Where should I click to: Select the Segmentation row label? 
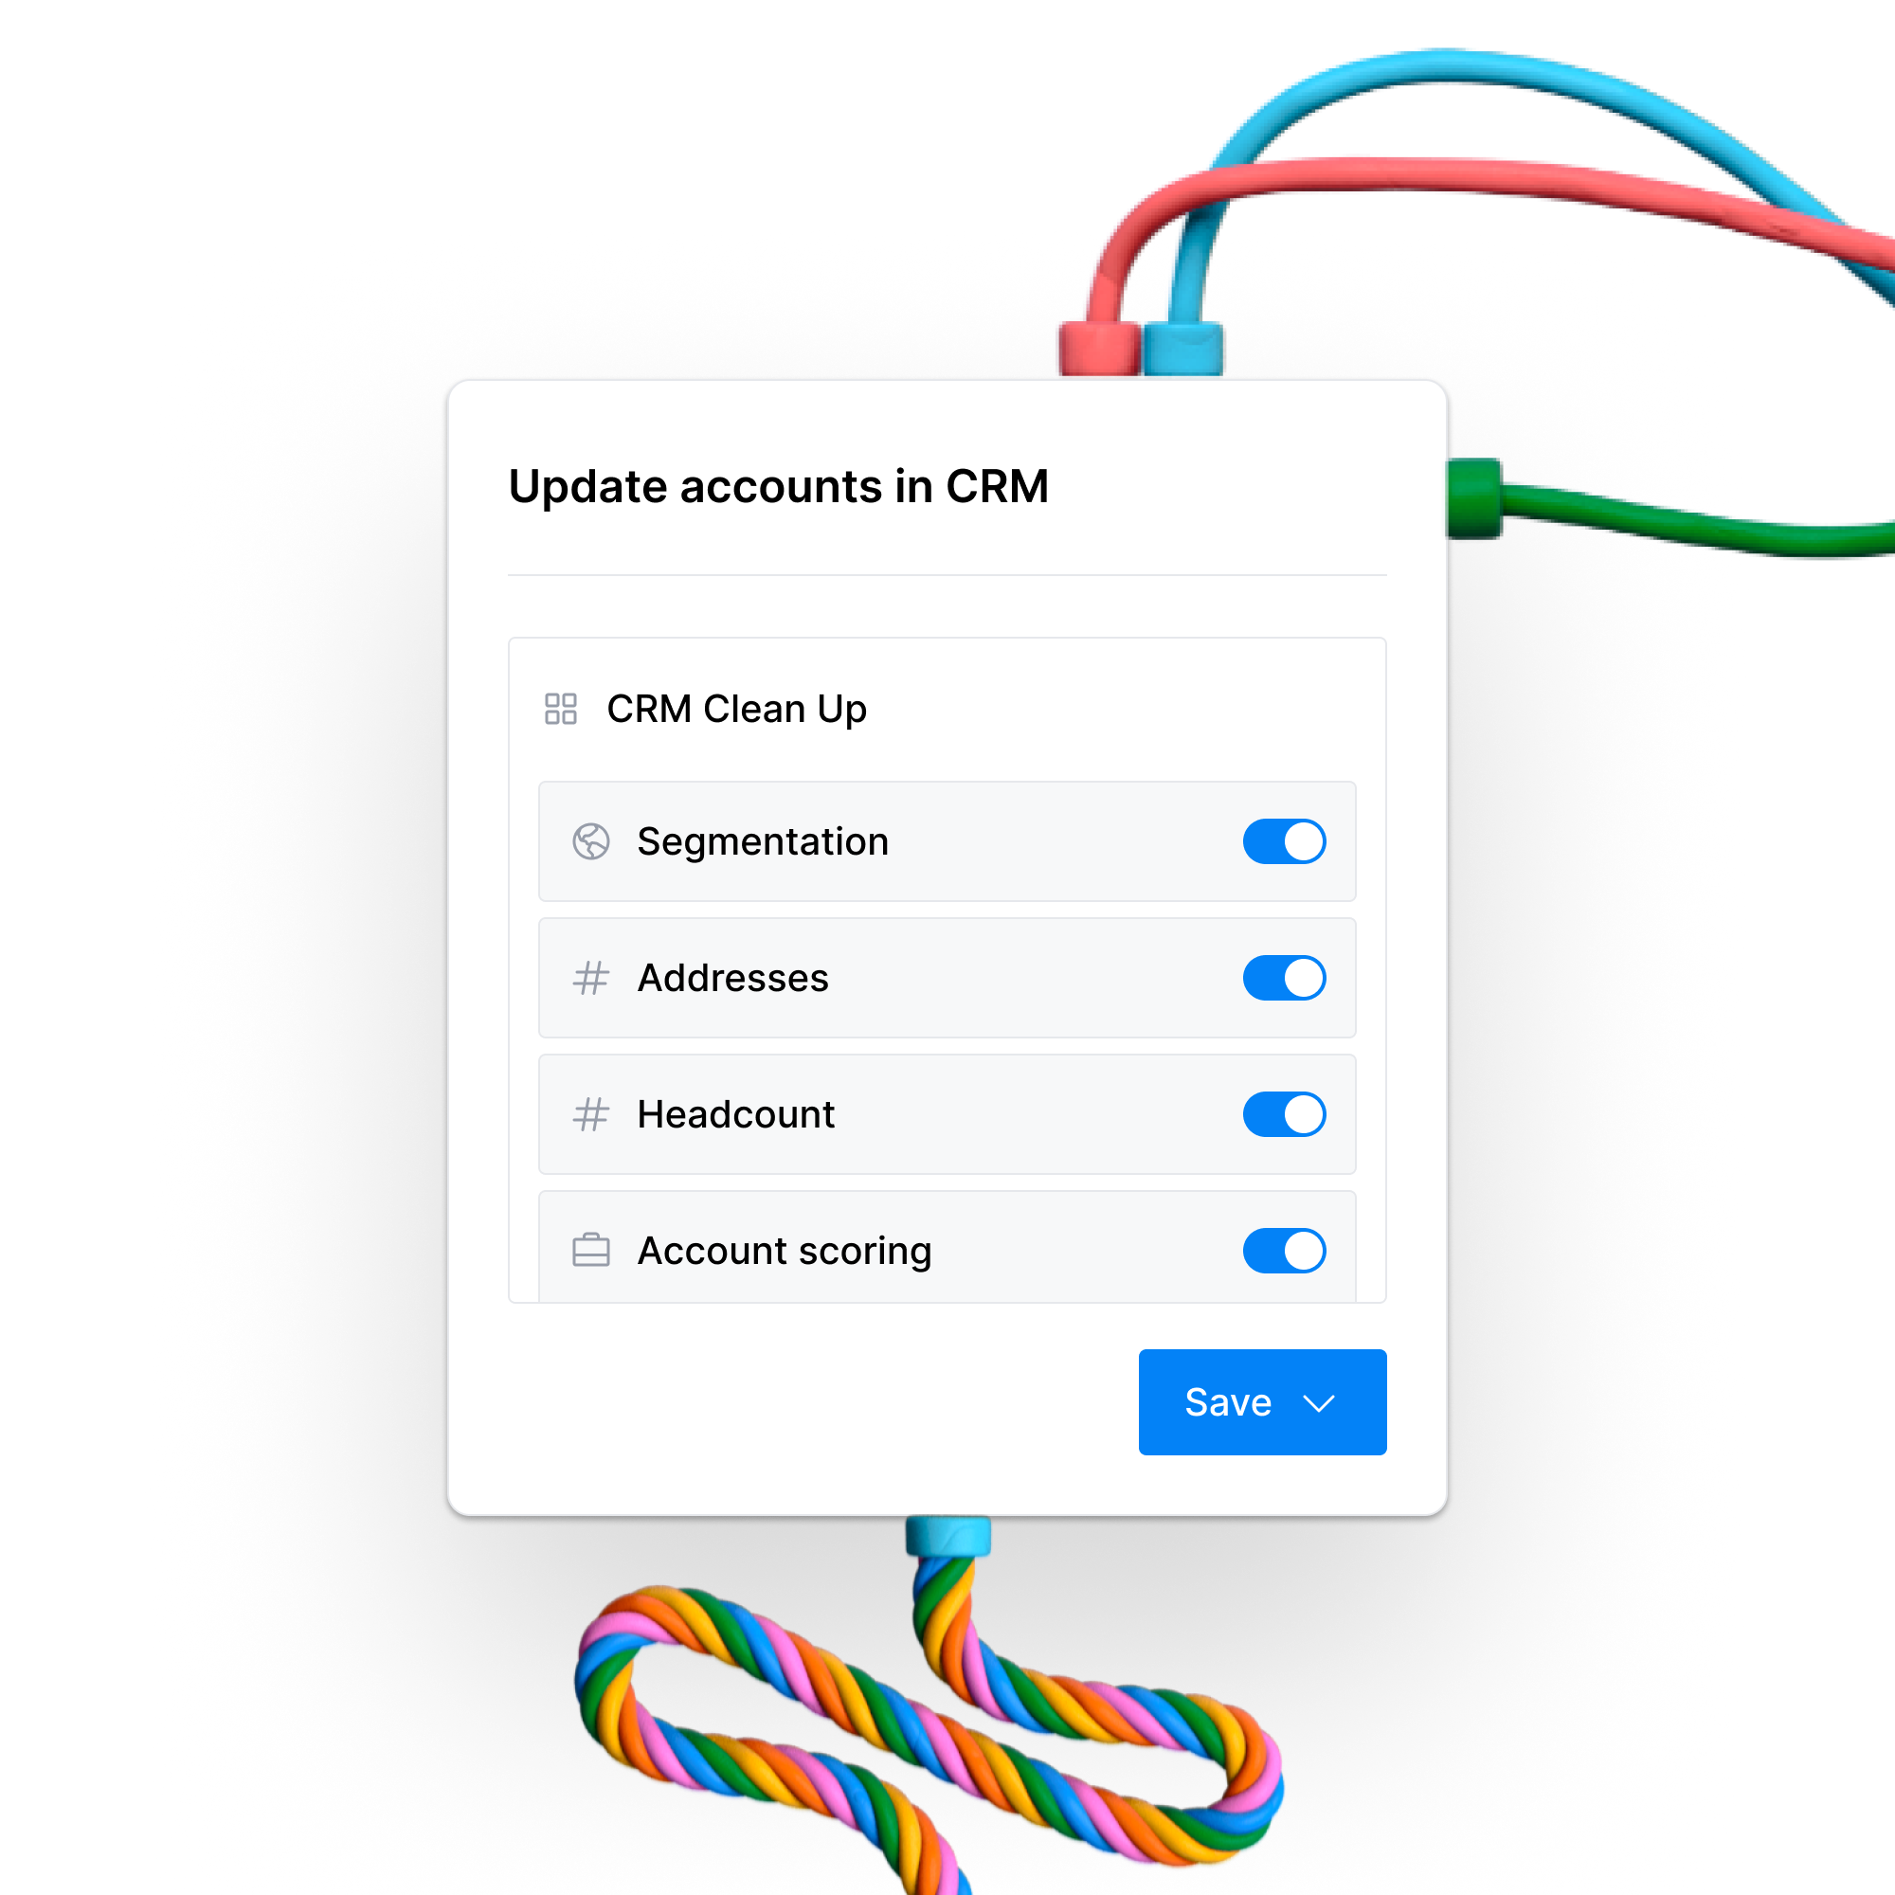click(x=762, y=840)
